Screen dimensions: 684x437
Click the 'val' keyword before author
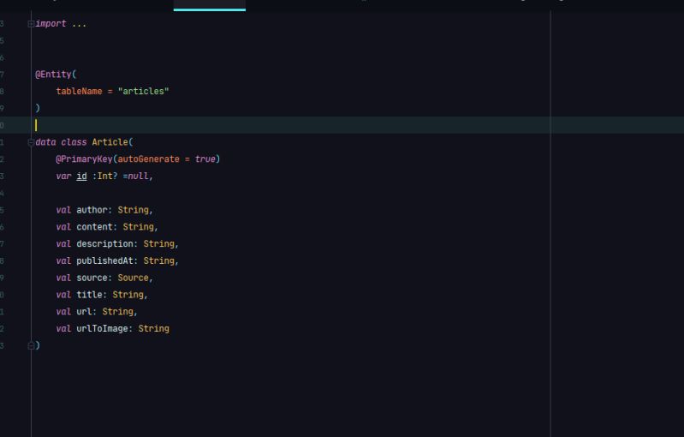[63, 210]
